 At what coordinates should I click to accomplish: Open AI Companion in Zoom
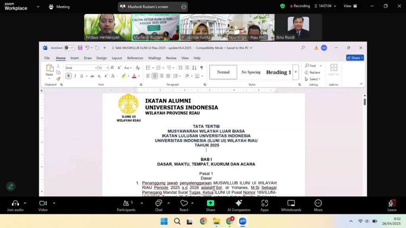point(239,206)
